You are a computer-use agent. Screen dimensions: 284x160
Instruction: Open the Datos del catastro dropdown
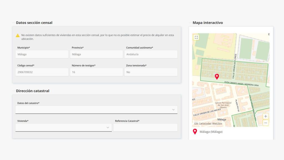(x=97, y=109)
